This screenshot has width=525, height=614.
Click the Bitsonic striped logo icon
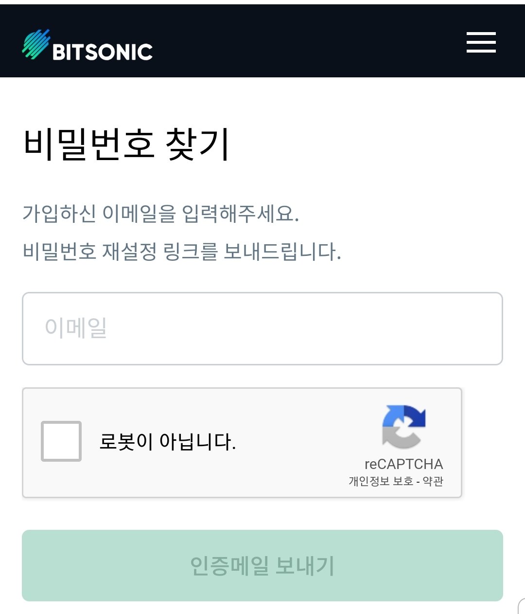(35, 44)
